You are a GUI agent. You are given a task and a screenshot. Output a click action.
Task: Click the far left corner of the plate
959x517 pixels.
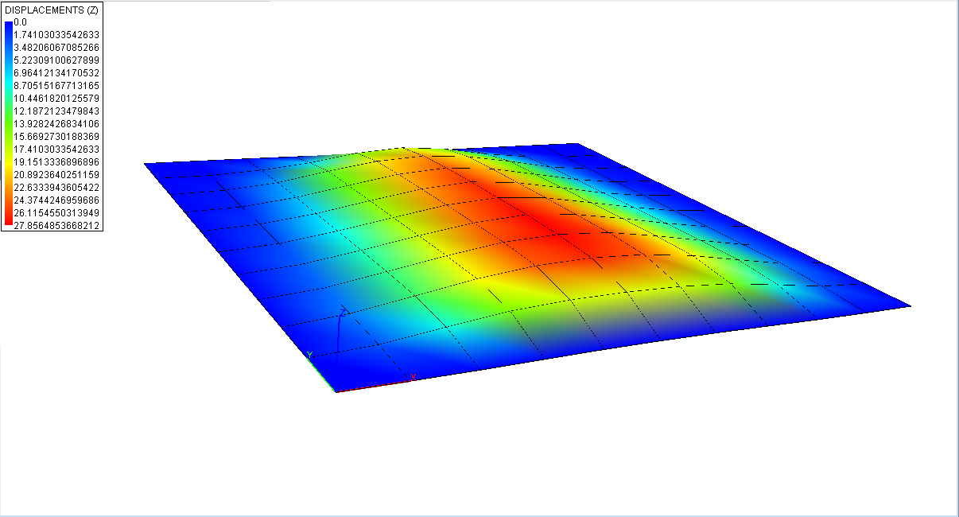click(146, 164)
